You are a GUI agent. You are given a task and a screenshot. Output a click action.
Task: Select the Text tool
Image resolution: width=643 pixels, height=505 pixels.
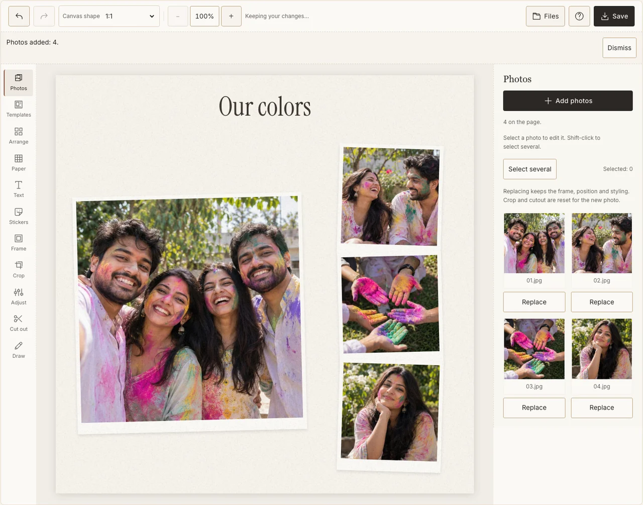coord(19,189)
